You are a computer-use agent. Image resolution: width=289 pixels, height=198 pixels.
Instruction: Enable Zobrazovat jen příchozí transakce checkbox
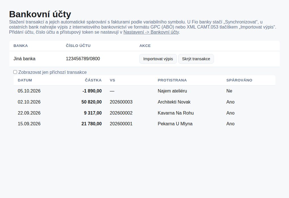(x=15, y=72)
